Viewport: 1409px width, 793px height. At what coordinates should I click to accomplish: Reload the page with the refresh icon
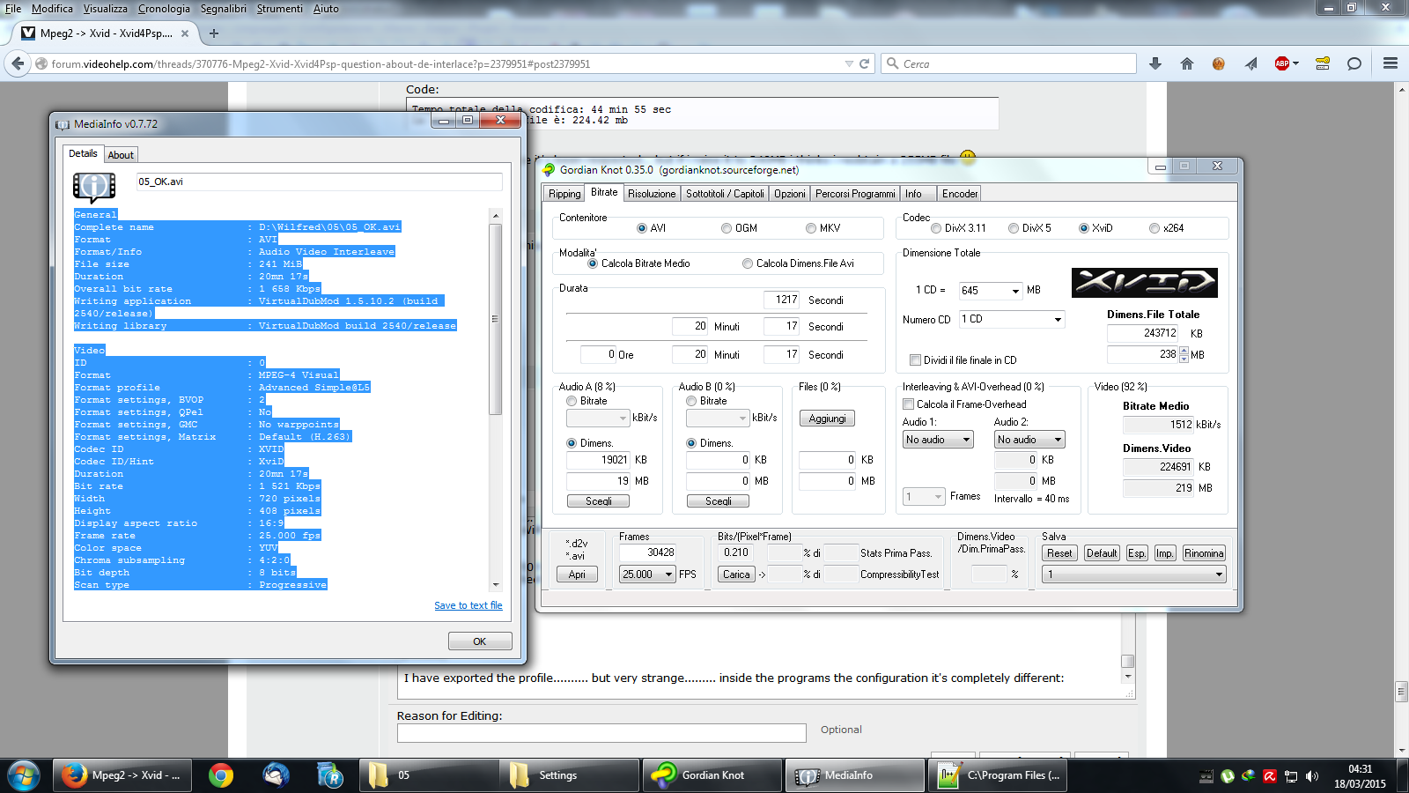[865, 63]
